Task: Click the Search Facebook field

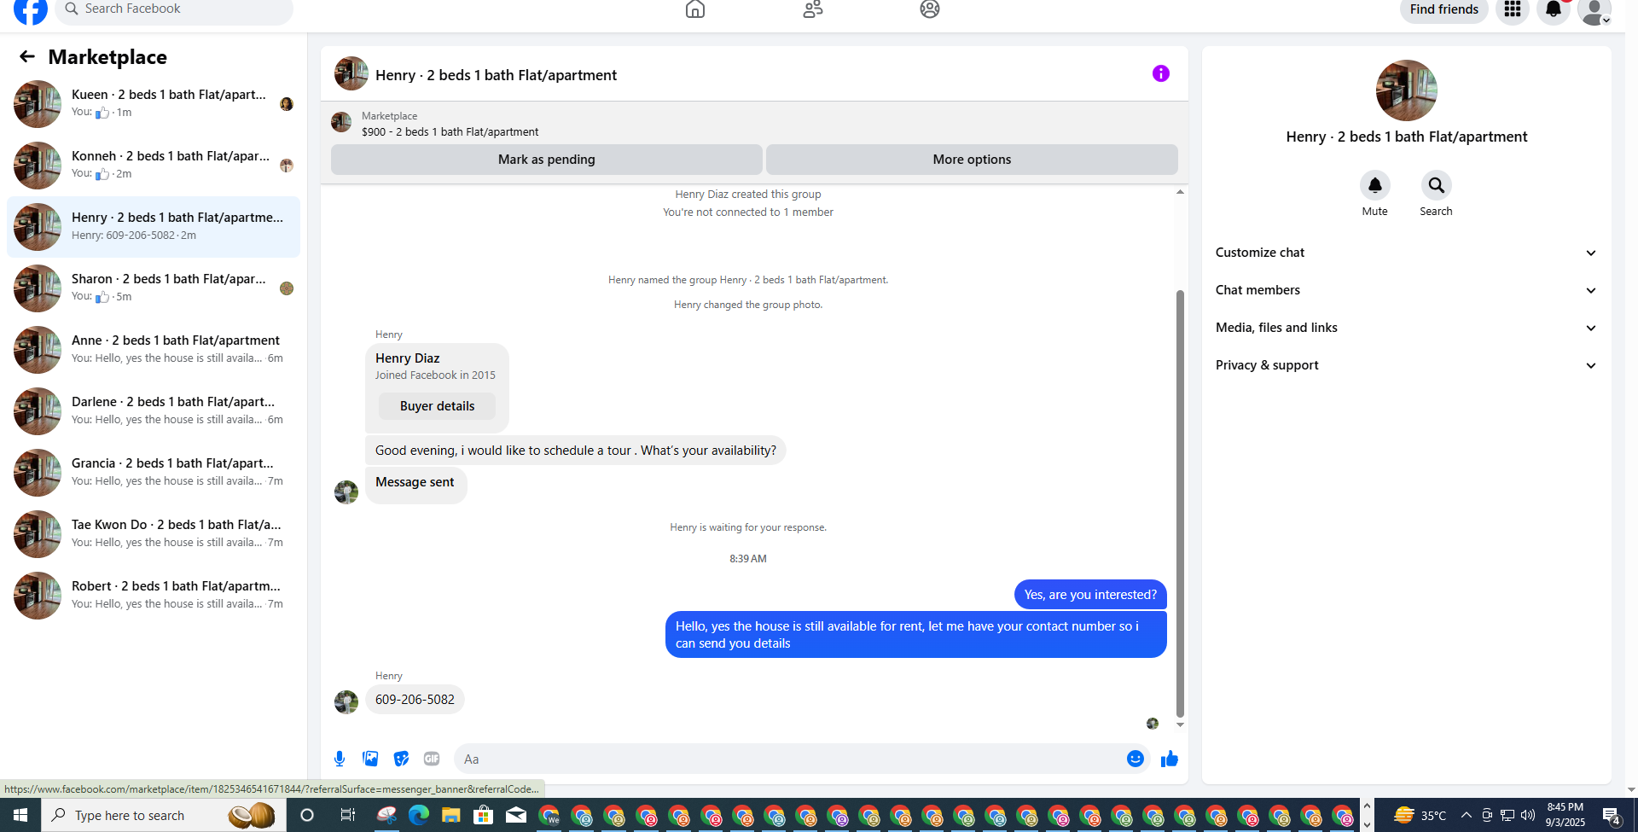Action: [x=174, y=9]
